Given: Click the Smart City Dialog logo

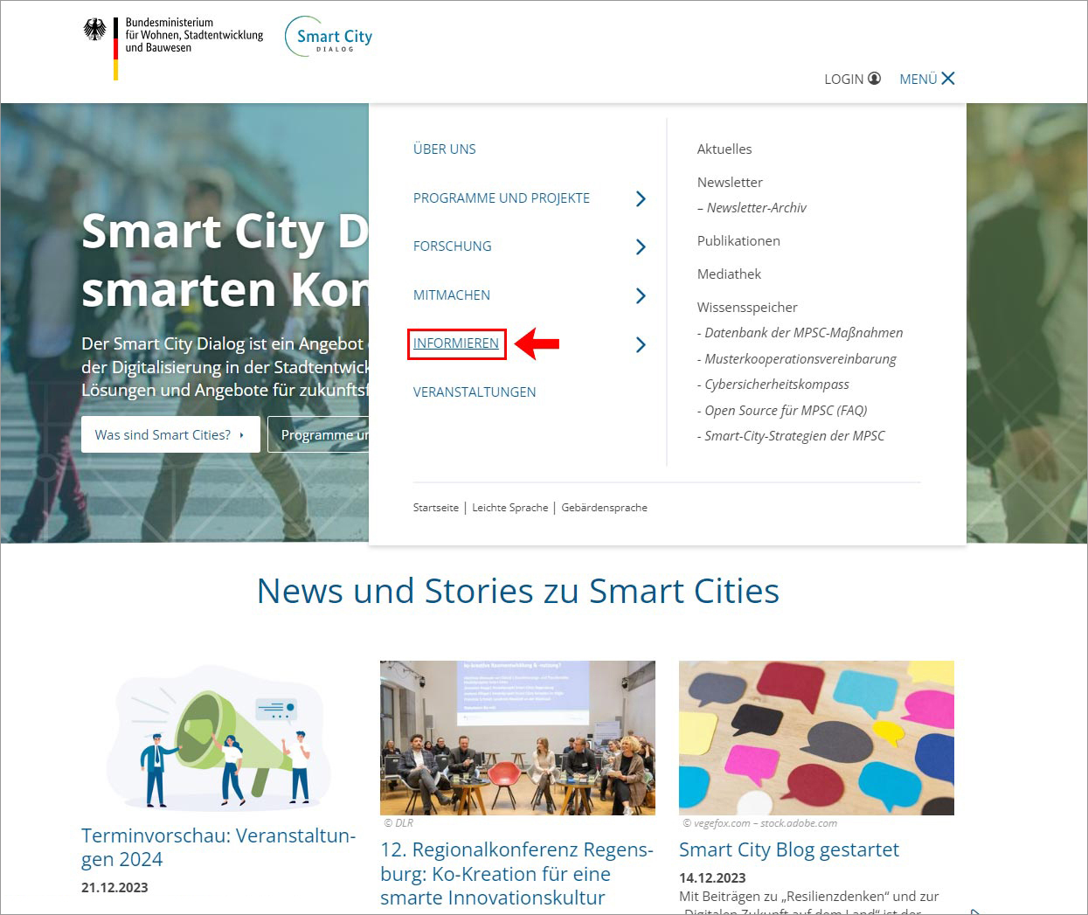Looking at the screenshot, I should click(329, 38).
